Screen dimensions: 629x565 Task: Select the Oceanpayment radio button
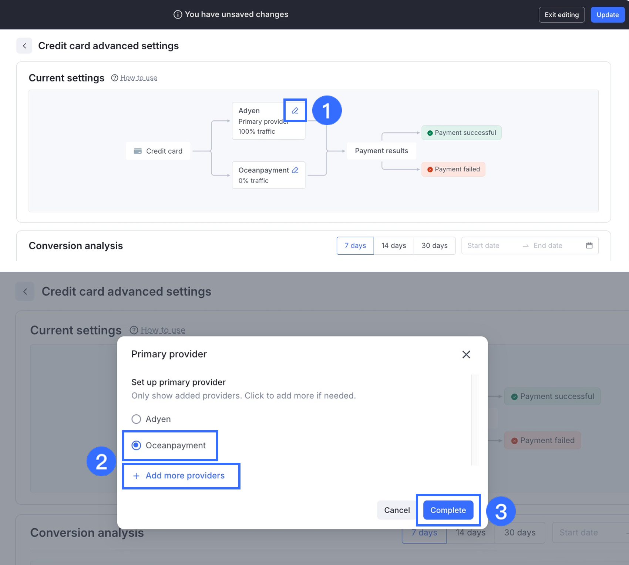pos(136,445)
